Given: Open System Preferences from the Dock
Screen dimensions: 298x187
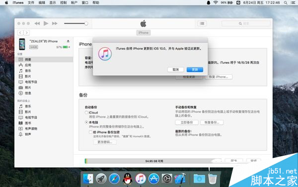Looking at the screenshot, I should point(167,179).
